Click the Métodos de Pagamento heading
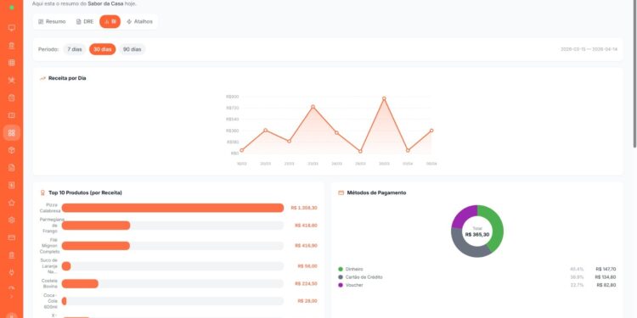 376,192
